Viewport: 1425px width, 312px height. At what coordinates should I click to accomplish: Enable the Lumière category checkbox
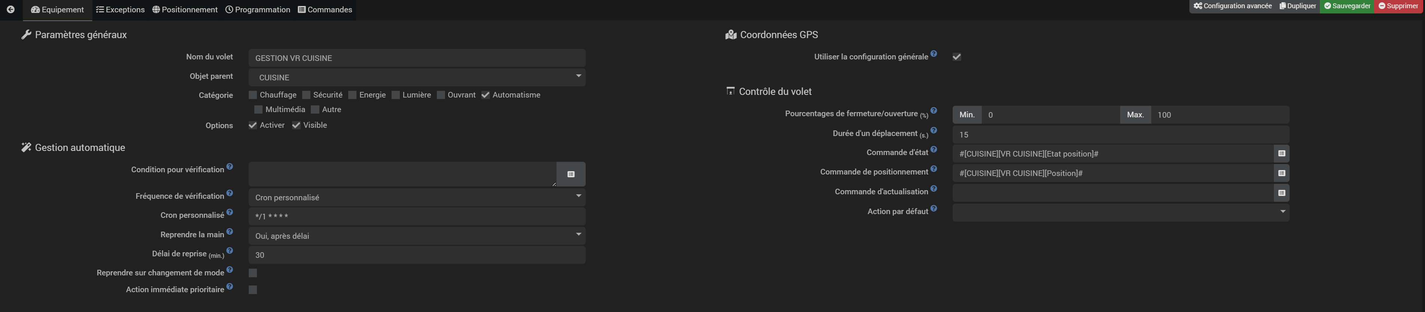point(396,95)
